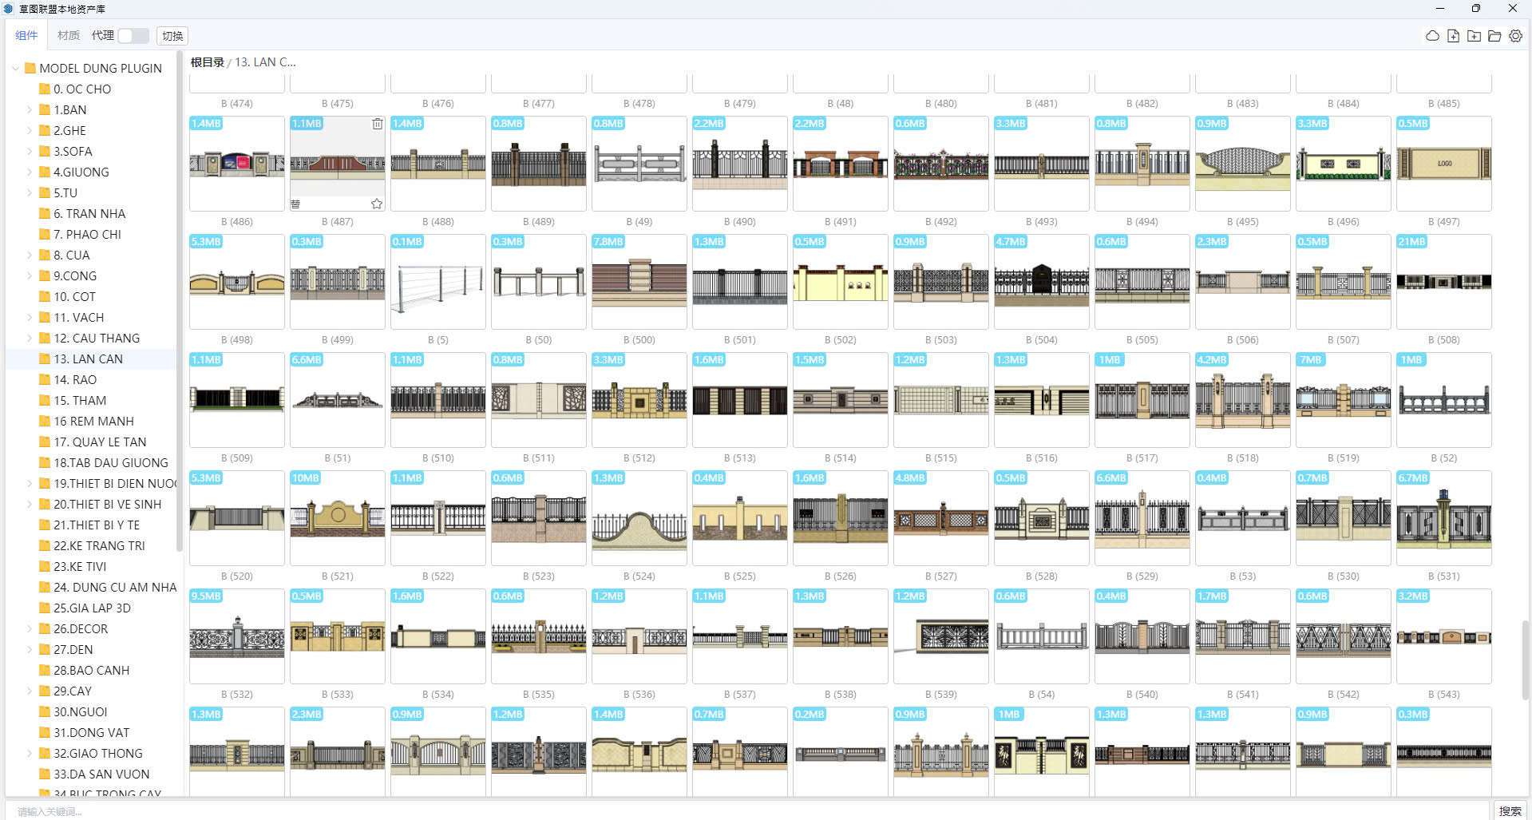Select the B (508) fence thumbnail
The image size is (1532, 820).
pyautogui.click(x=1443, y=281)
